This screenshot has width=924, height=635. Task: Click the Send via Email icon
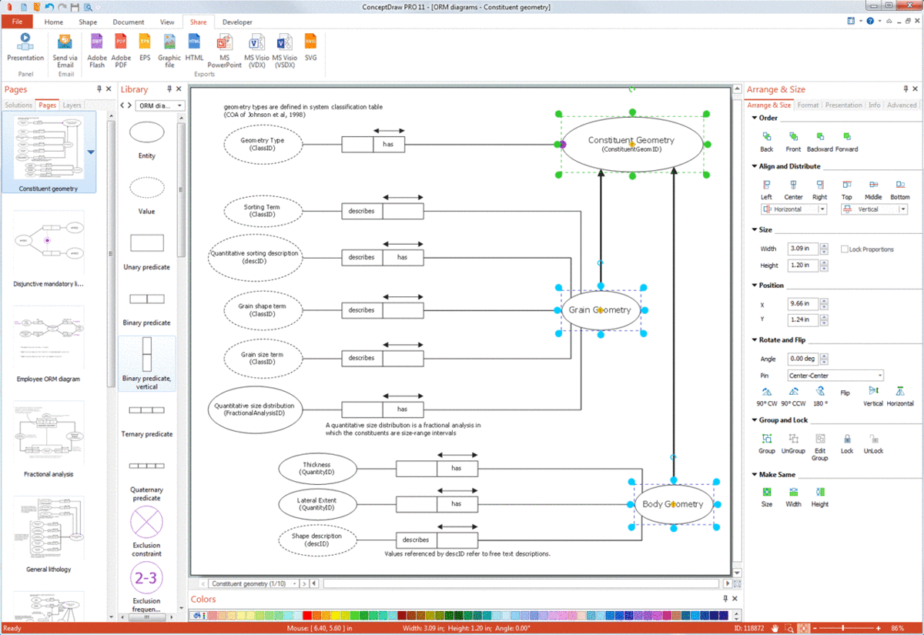tap(65, 43)
